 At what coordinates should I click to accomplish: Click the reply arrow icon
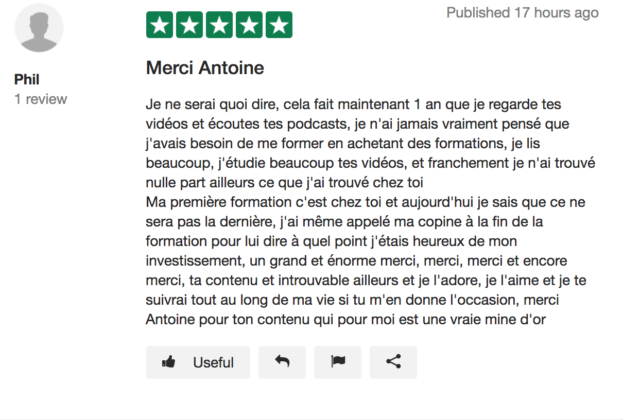pos(282,362)
